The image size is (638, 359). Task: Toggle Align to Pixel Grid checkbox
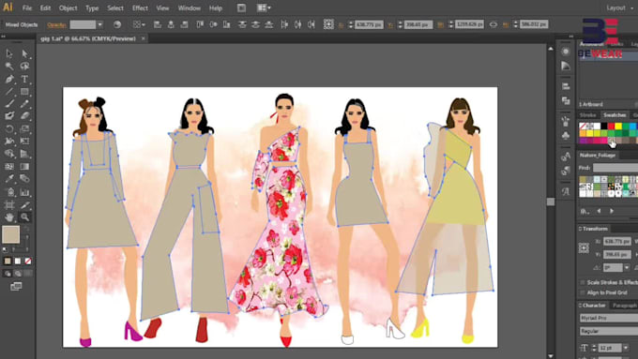click(x=583, y=292)
